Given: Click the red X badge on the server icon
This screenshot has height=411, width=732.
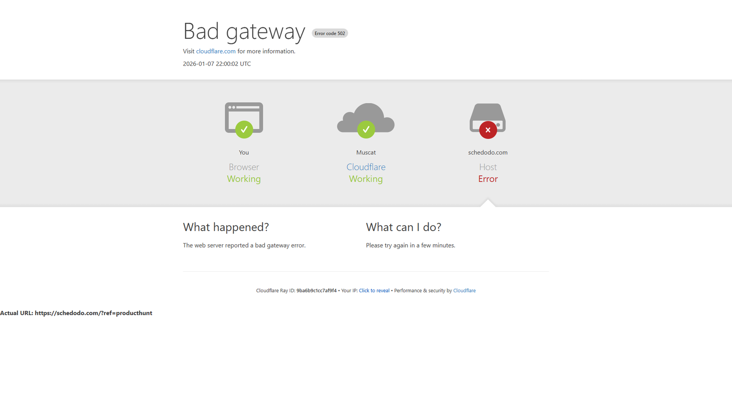Looking at the screenshot, I should point(488,130).
